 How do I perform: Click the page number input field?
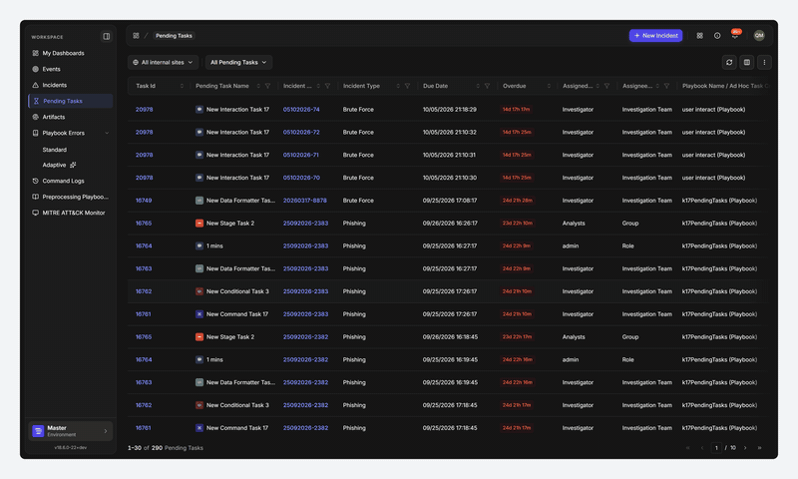716,448
